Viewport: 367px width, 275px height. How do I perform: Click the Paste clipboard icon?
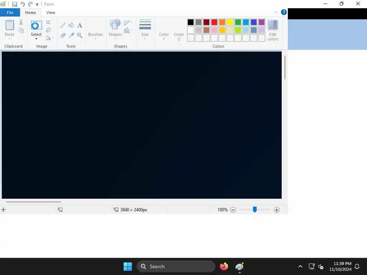10,25
